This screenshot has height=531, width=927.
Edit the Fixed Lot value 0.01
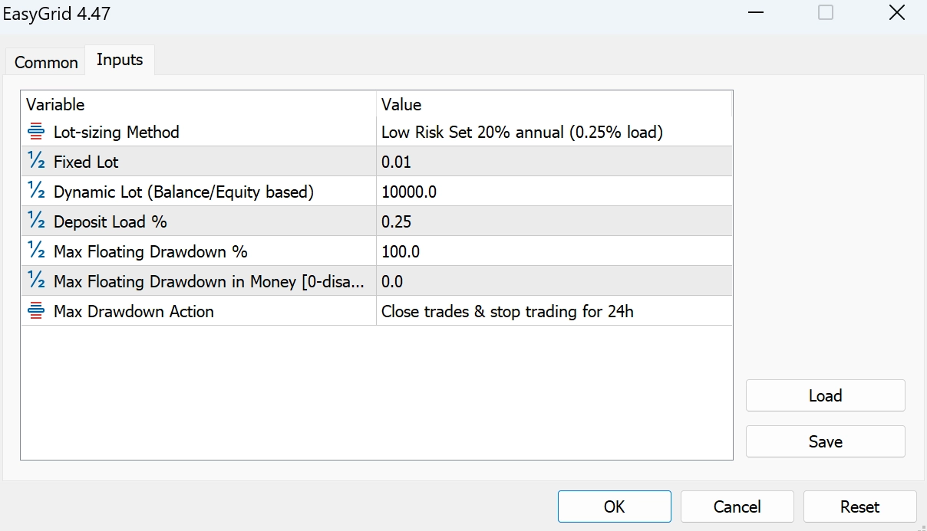[553, 162]
